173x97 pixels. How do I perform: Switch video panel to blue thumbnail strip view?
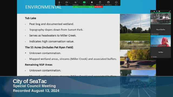tap(157, 11)
